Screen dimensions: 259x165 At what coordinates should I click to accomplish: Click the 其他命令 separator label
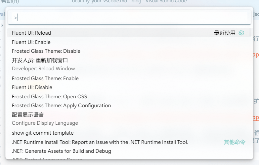(x=235, y=142)
